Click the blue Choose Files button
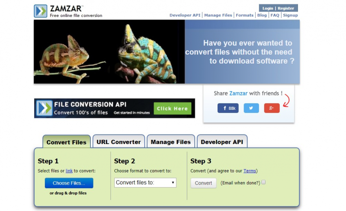This screenshot has width=346, height=211. point(69,183)
